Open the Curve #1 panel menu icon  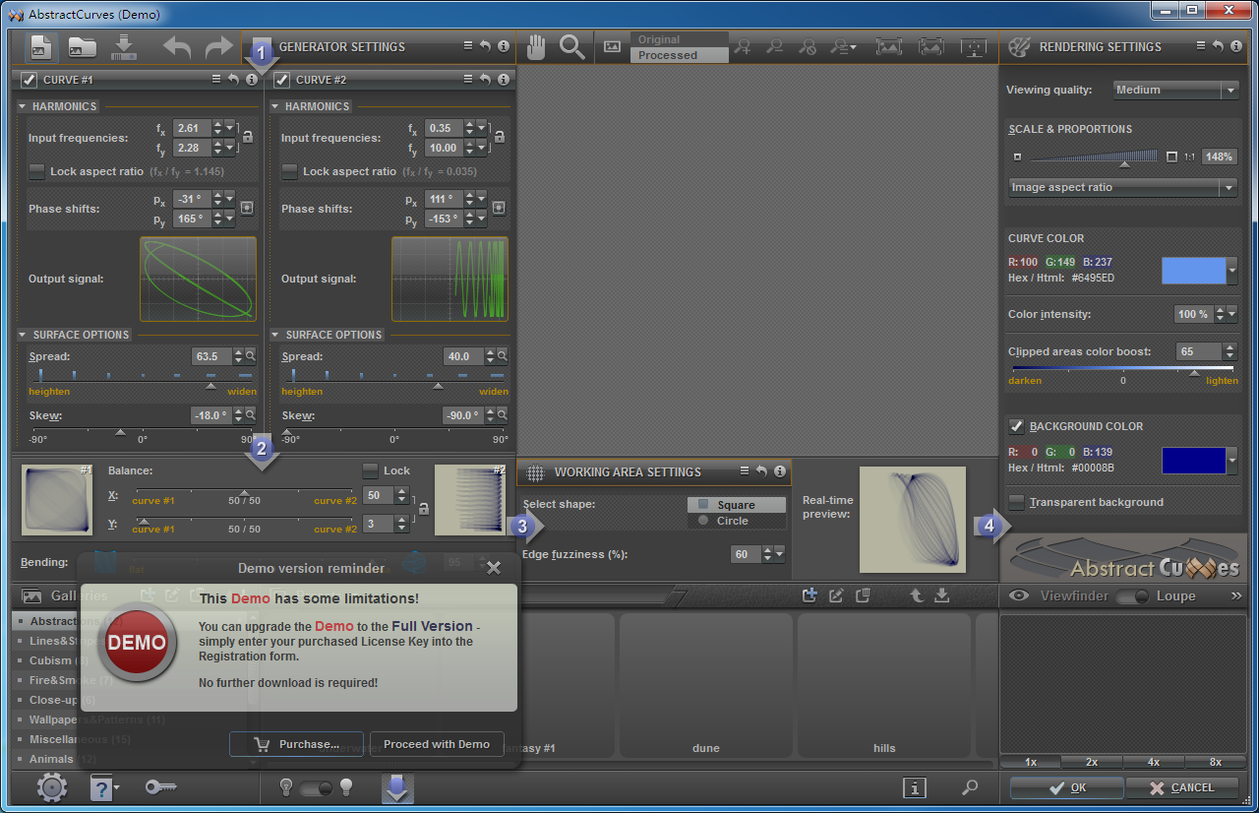tap(216, 80)
